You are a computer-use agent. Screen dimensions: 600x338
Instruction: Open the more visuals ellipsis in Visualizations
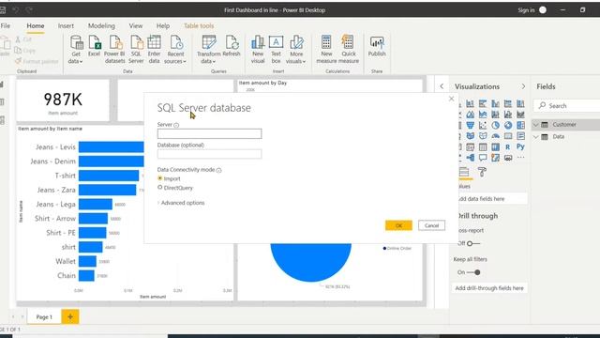coord(520,157)
